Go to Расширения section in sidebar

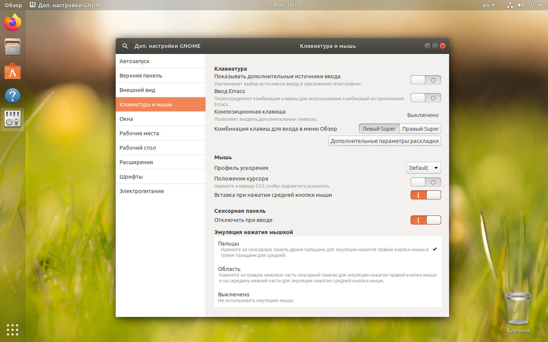[136, 162]
